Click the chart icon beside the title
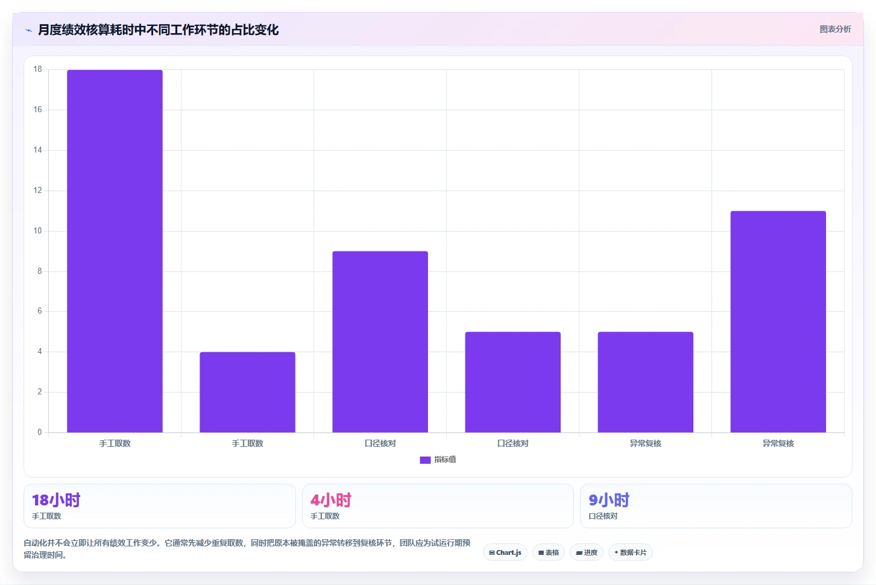The image size is (876, 585). point(28,30)
